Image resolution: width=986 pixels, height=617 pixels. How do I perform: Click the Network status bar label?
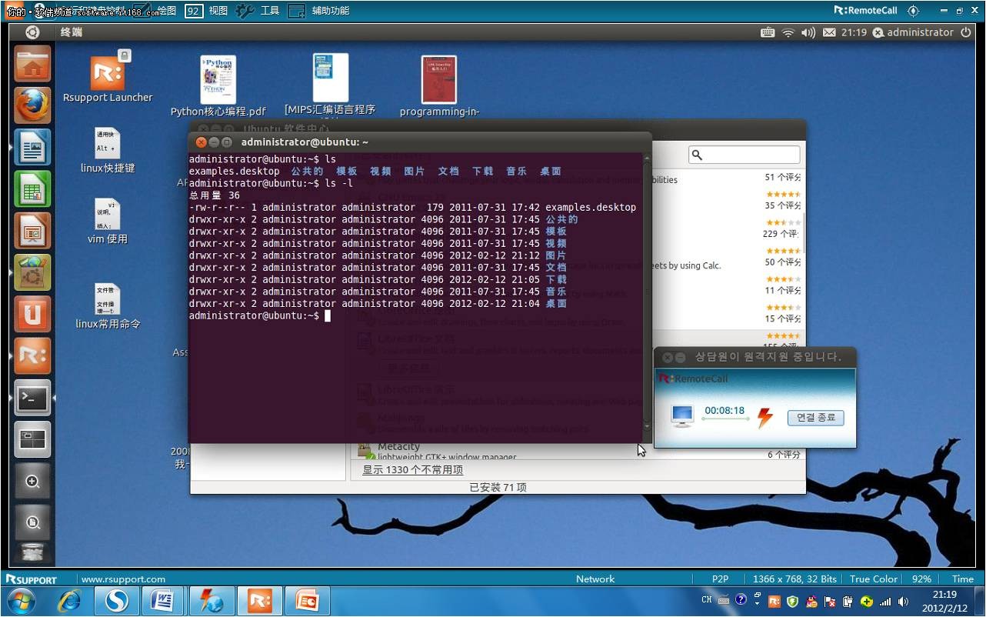tap(595, 579)
